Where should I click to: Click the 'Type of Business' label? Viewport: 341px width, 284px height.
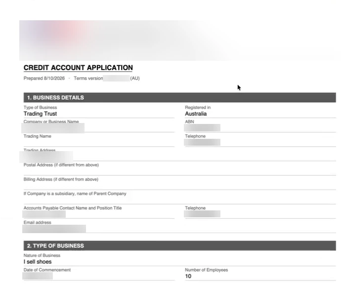pyautogui.click(x=40, y=107)
